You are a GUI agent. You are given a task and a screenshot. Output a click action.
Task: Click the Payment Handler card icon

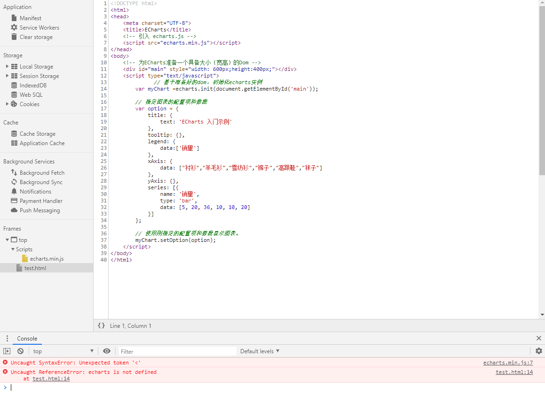[14, 201]
